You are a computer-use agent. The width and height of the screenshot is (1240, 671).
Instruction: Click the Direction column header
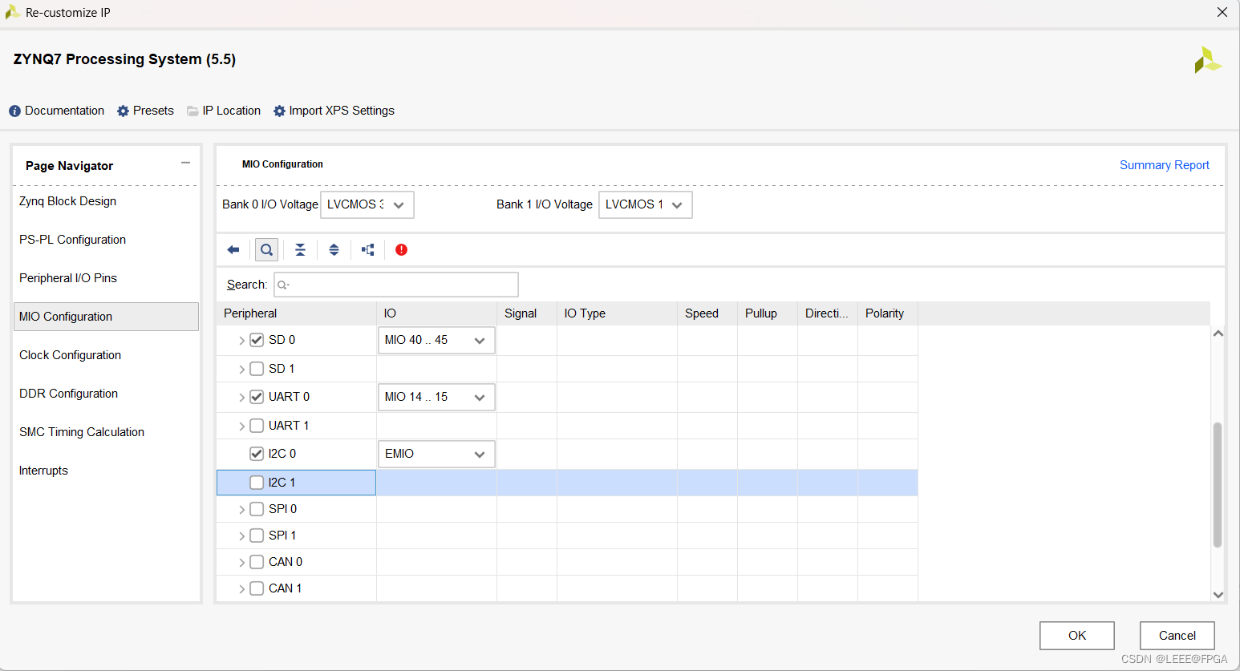828,313
